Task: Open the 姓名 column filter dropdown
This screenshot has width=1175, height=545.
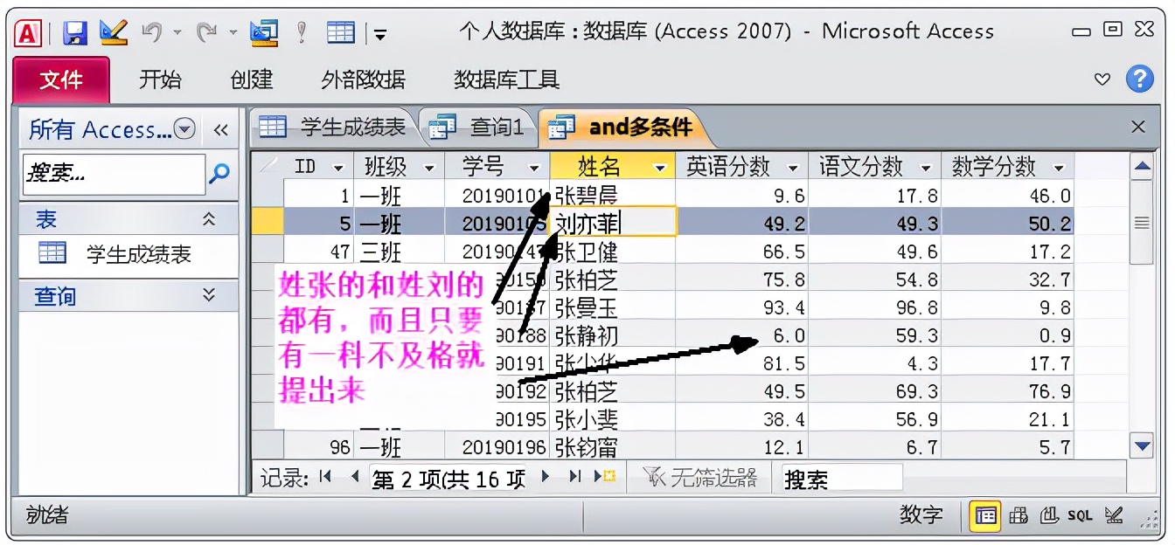Action: click(659, 165)
